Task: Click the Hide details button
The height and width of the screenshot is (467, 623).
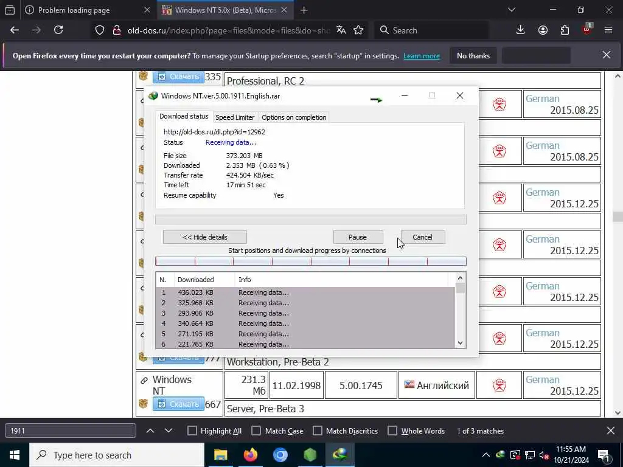Action: [x=205, y=237]
